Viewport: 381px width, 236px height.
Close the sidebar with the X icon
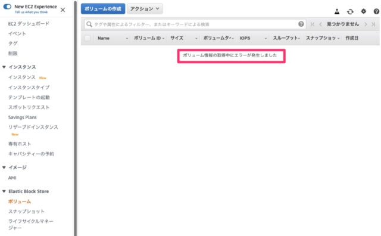(x=63, y=10)
